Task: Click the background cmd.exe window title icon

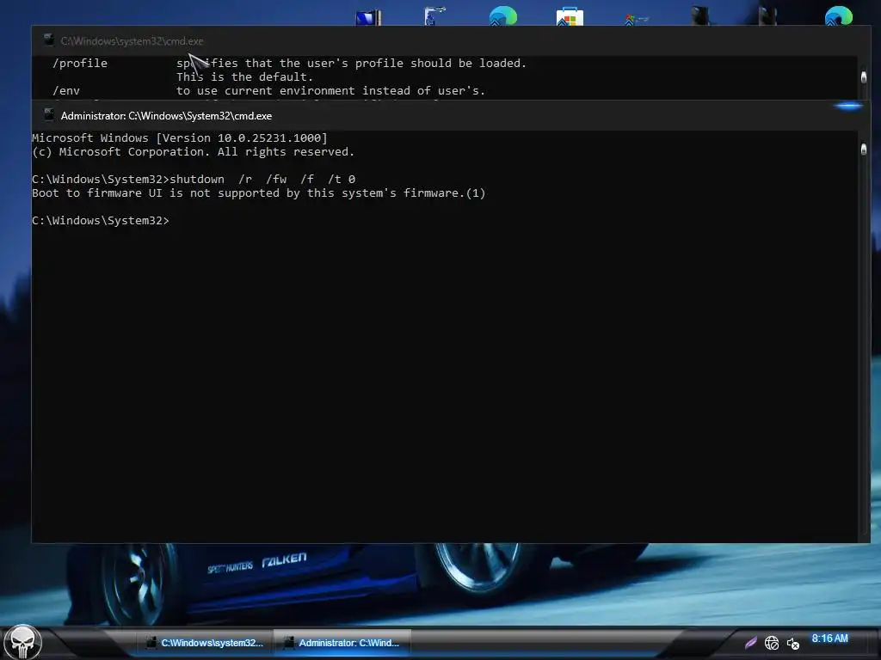Action: tap(49, 40)
